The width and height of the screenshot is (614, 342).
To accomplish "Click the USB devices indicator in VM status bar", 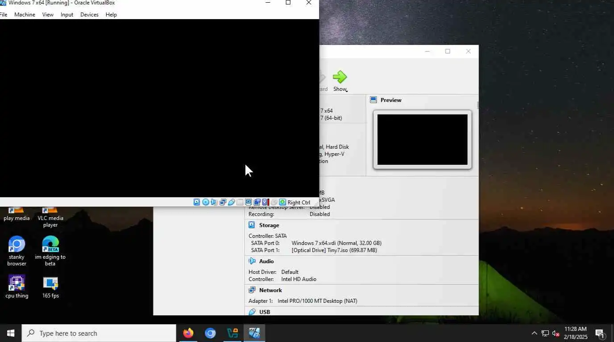I will coord(231,202).
